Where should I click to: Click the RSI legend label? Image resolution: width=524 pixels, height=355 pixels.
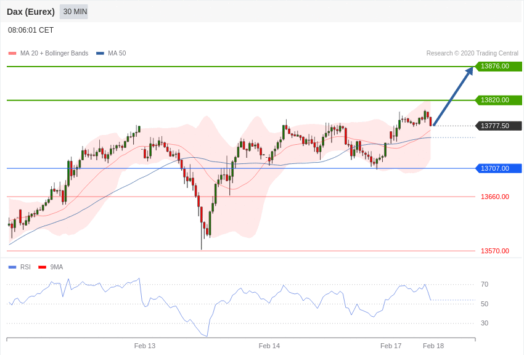click(25, 267)
